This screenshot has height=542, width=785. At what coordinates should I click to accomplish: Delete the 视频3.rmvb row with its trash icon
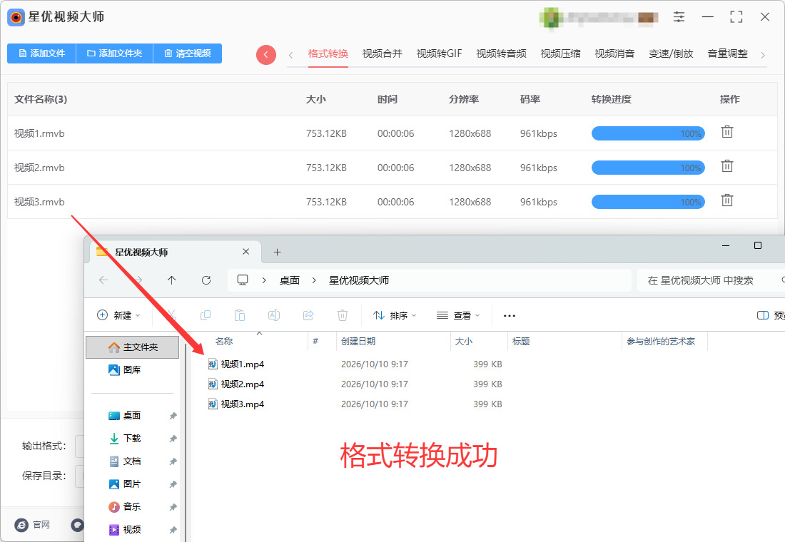[x=727, y=200]
